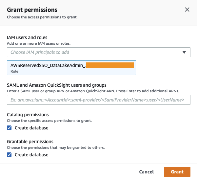Viewport: 197px width, 180px height.
Task: Close the Grant permissions dialog
Action: click(x=187, y=10)
